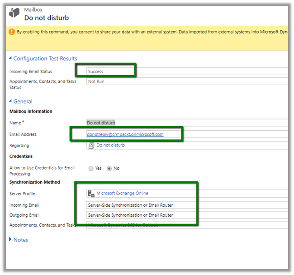The image size is (294, 275).
Task: Click the Microsoft Exchange Online profile icon
Action: tap(91, 194)
